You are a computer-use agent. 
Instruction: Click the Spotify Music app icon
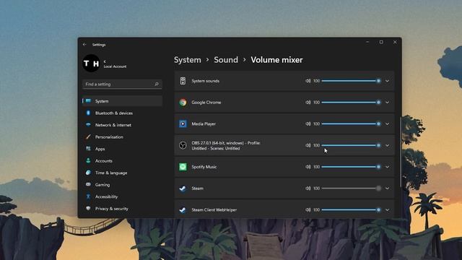(x=183, y=167)
